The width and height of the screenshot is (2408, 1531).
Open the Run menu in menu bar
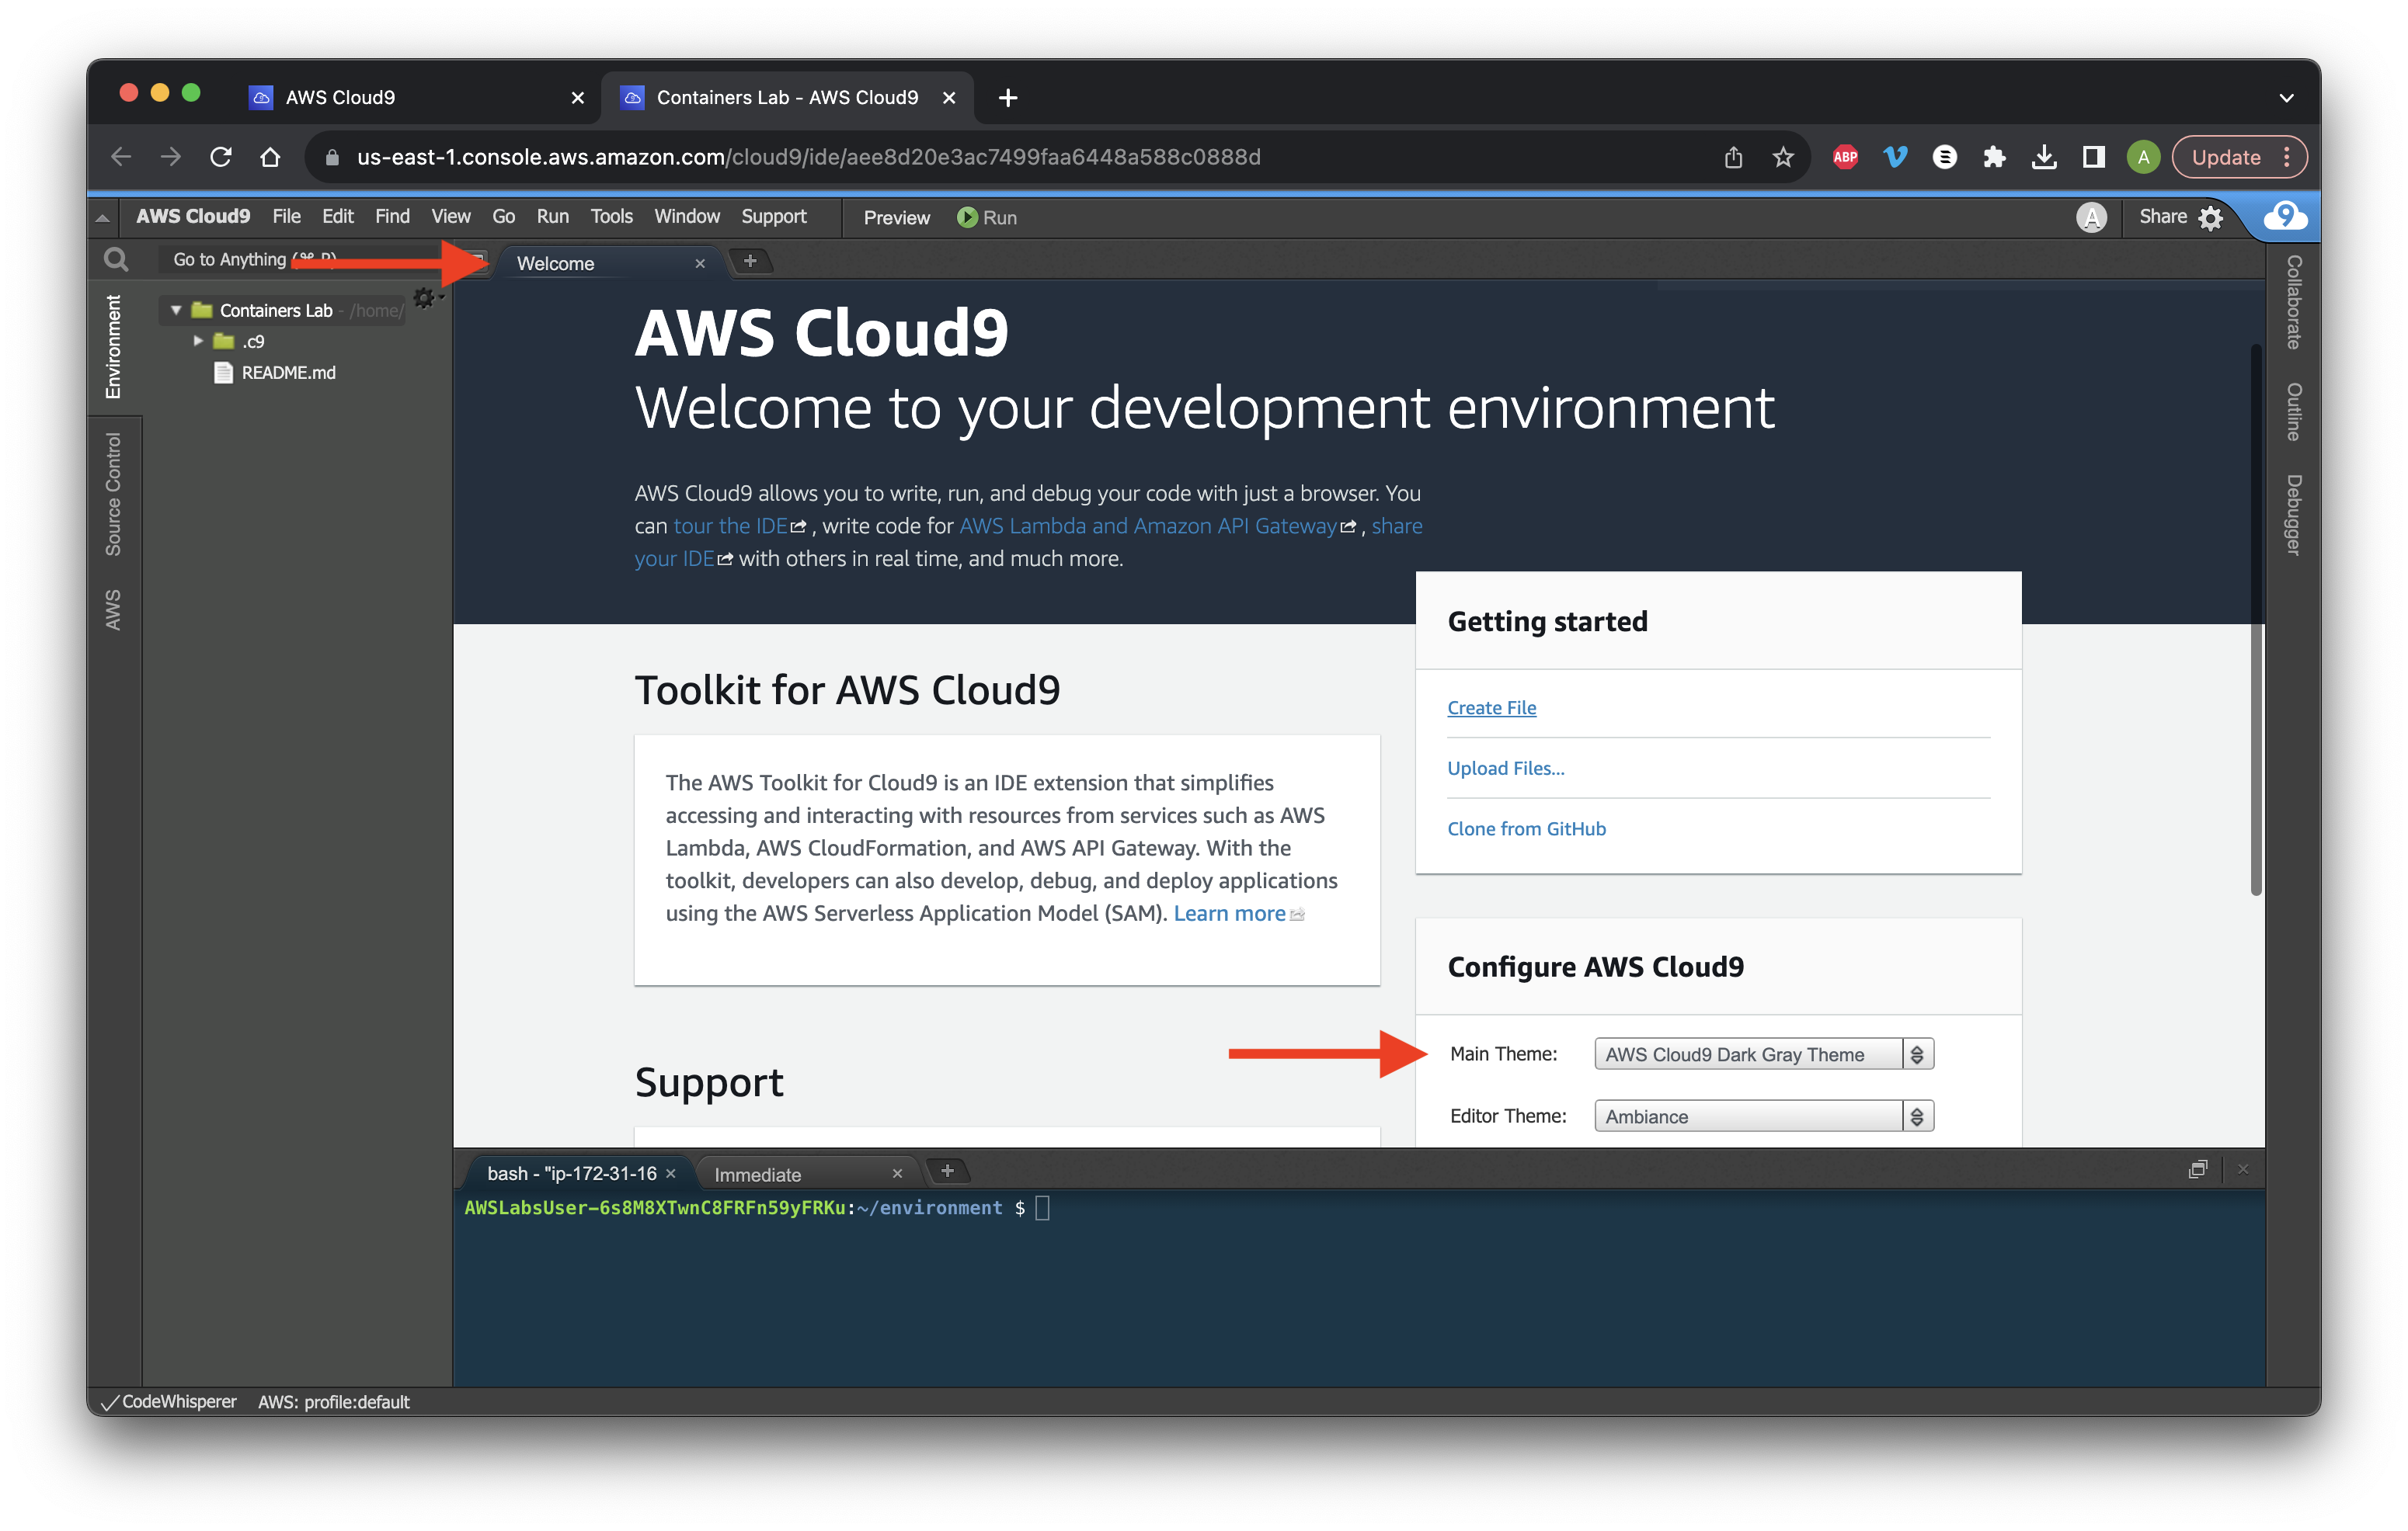tap(552, 217)
